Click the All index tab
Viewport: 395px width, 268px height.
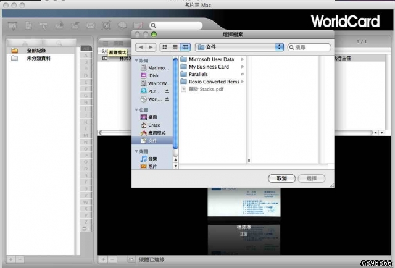click(86, 48)
